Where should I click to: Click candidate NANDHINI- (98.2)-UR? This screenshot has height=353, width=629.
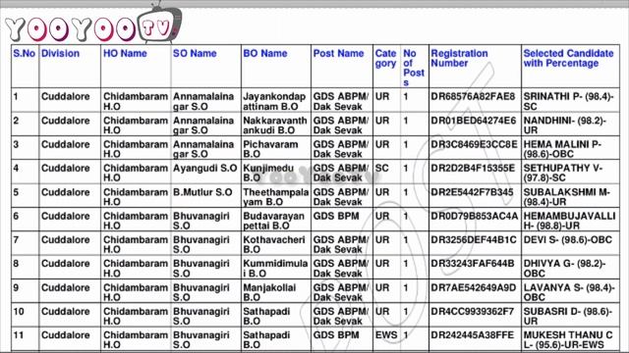coord(564,126)
